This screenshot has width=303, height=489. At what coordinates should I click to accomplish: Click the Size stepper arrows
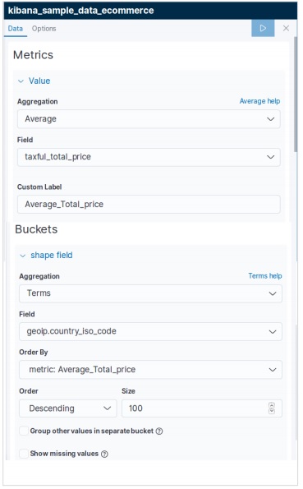[x=272, y=408]
